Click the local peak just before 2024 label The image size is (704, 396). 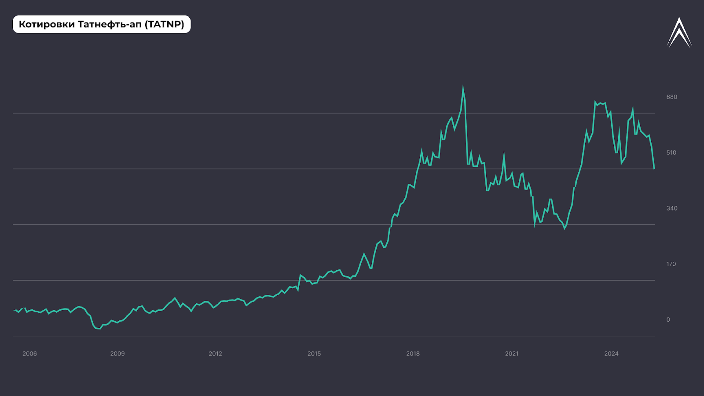(595, 102)
